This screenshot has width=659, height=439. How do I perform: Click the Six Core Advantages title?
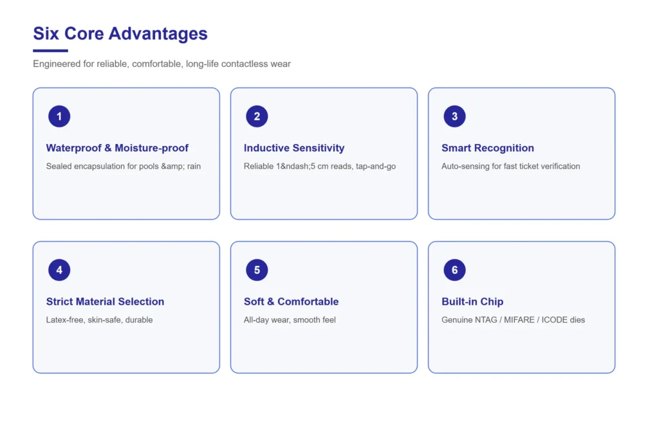[120, 33]
